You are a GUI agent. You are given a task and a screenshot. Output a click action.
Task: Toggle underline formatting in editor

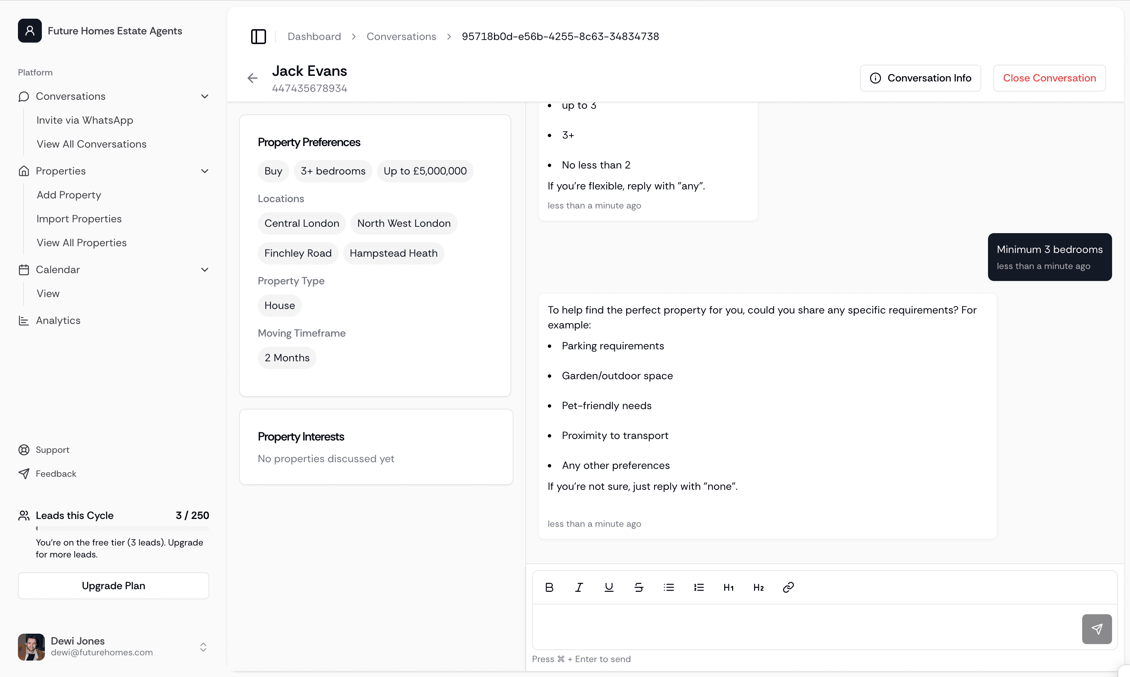(x=609, y=588)
